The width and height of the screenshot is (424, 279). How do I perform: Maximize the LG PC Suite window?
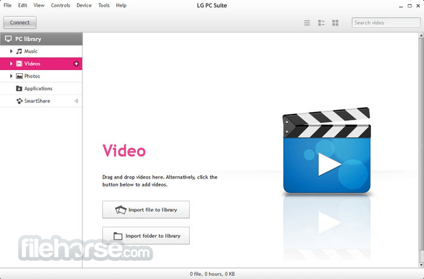(x=409, y=5)
